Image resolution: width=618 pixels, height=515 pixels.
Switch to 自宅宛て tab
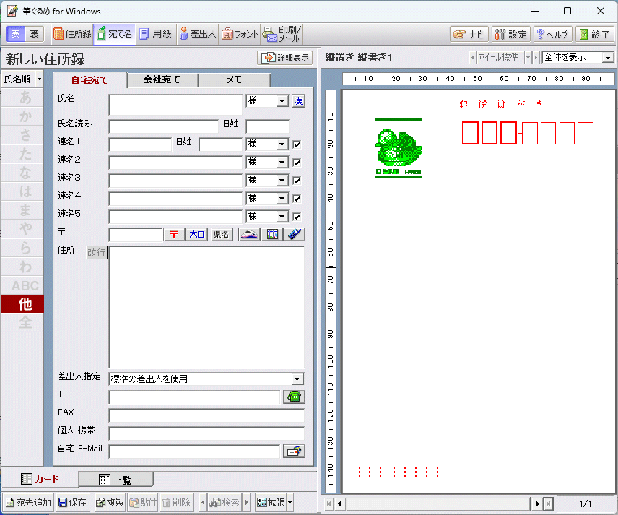click(x=90, y=80)
